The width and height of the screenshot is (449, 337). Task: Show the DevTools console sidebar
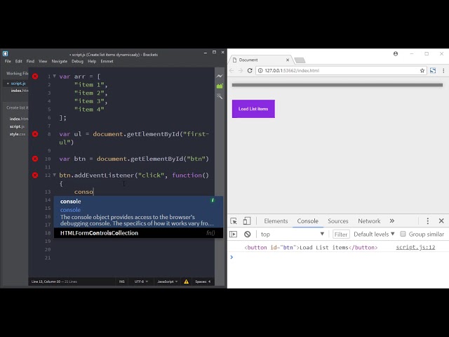pyautogui.click(x=234, y=234)
